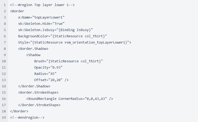Click the opening Border.Shadow tag
198x122 pixels.
[x=33, y=49]
